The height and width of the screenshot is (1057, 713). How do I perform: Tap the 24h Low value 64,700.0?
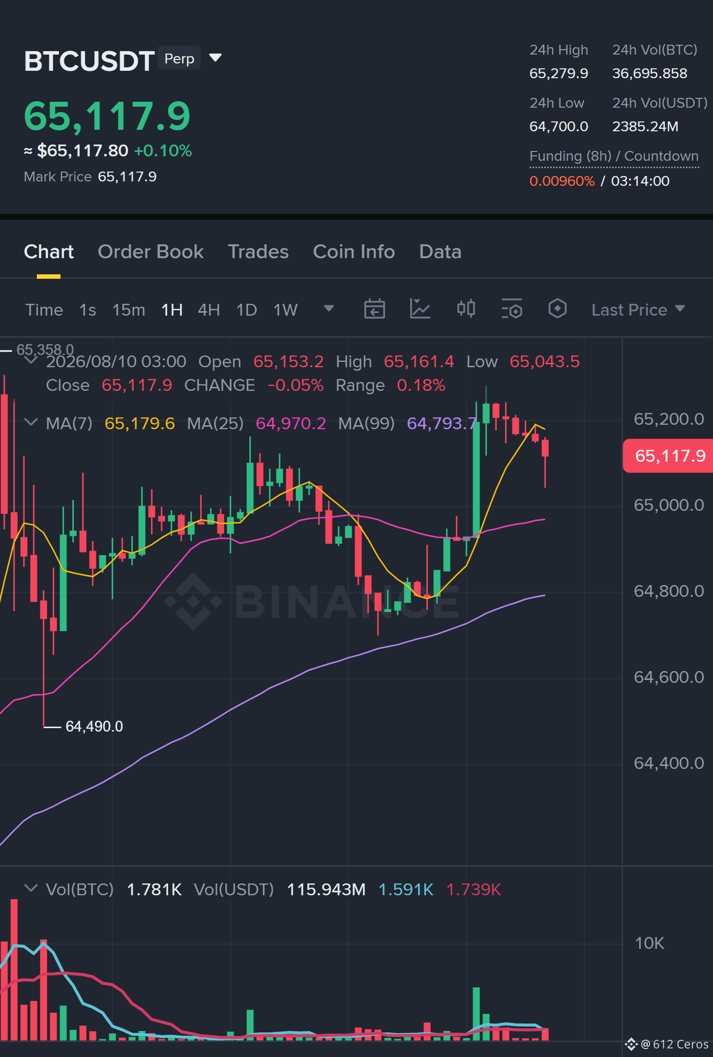coord(559,126)
